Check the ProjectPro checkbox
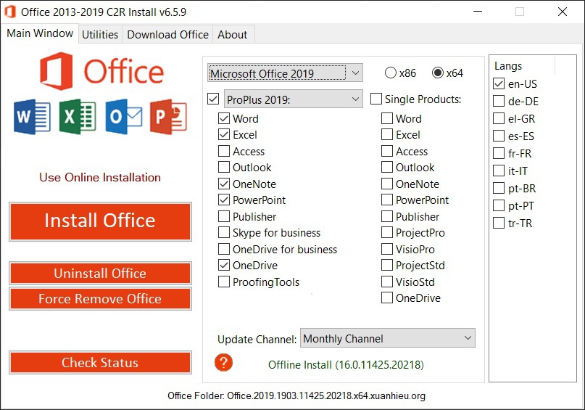The image size is (585, 410). 387,232
